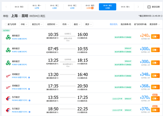This screenshot has height=116, width=163.
Task: Click the Spring Airlines logo for flight 9C8953
Action: click(8, 50)
